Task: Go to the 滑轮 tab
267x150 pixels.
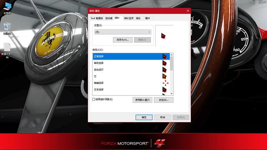Action: (x=138, y=18)
